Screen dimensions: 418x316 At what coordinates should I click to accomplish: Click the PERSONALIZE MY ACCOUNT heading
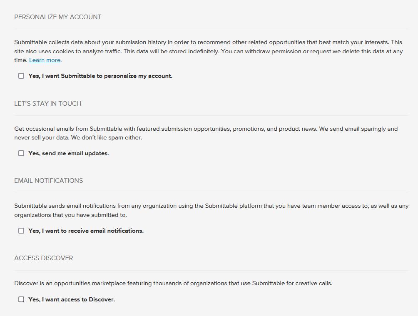pos(57,17)
